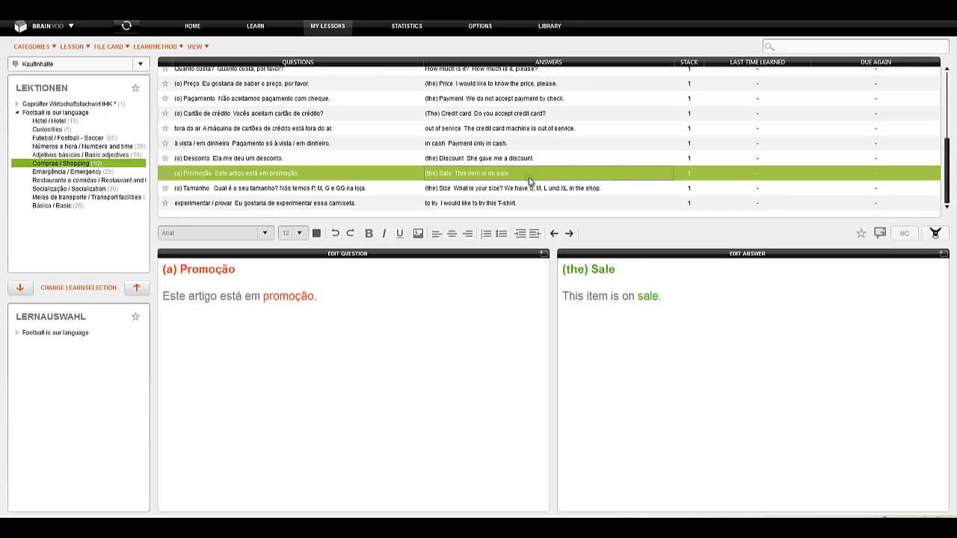Click the search magnifier icon
Screen dimensions: 957x538
[770, 46]
